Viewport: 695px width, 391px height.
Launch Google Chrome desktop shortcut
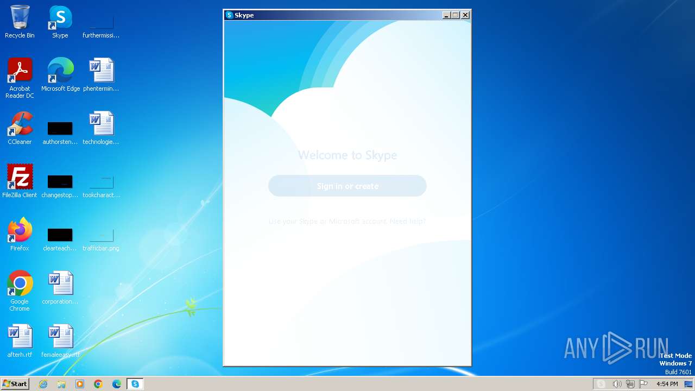pyautogui.click(x=20, y=292)
